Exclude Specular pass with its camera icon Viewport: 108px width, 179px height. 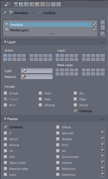(103, 133)
